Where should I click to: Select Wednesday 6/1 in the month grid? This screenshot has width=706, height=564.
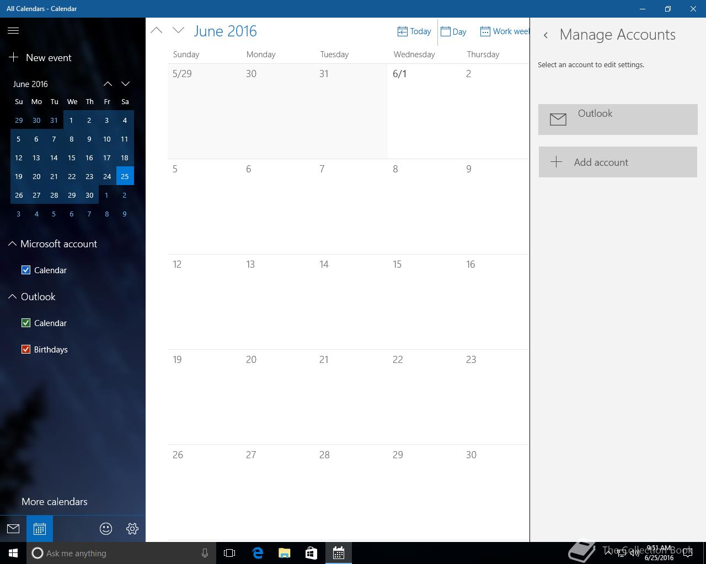424,111
